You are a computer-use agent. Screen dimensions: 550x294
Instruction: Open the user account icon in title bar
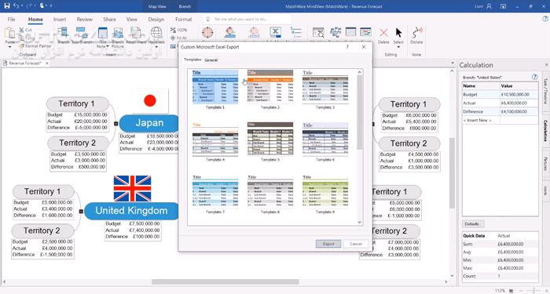point(489,6)
